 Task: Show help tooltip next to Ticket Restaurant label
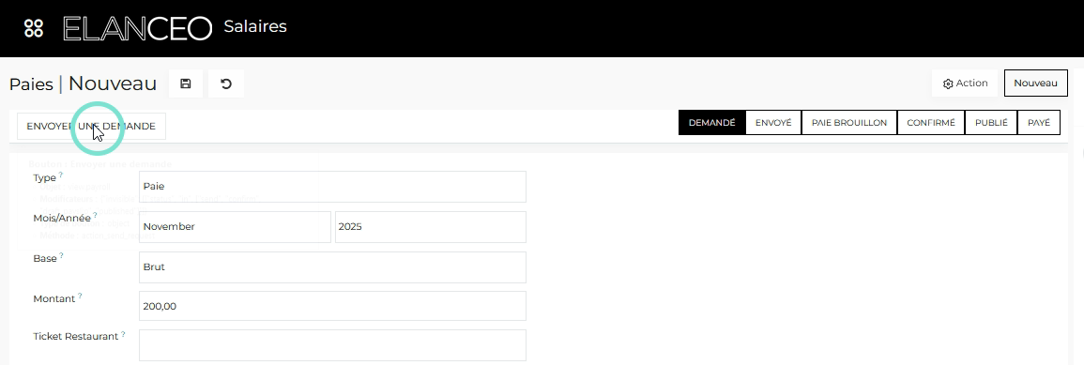click(x=124, y=335)
